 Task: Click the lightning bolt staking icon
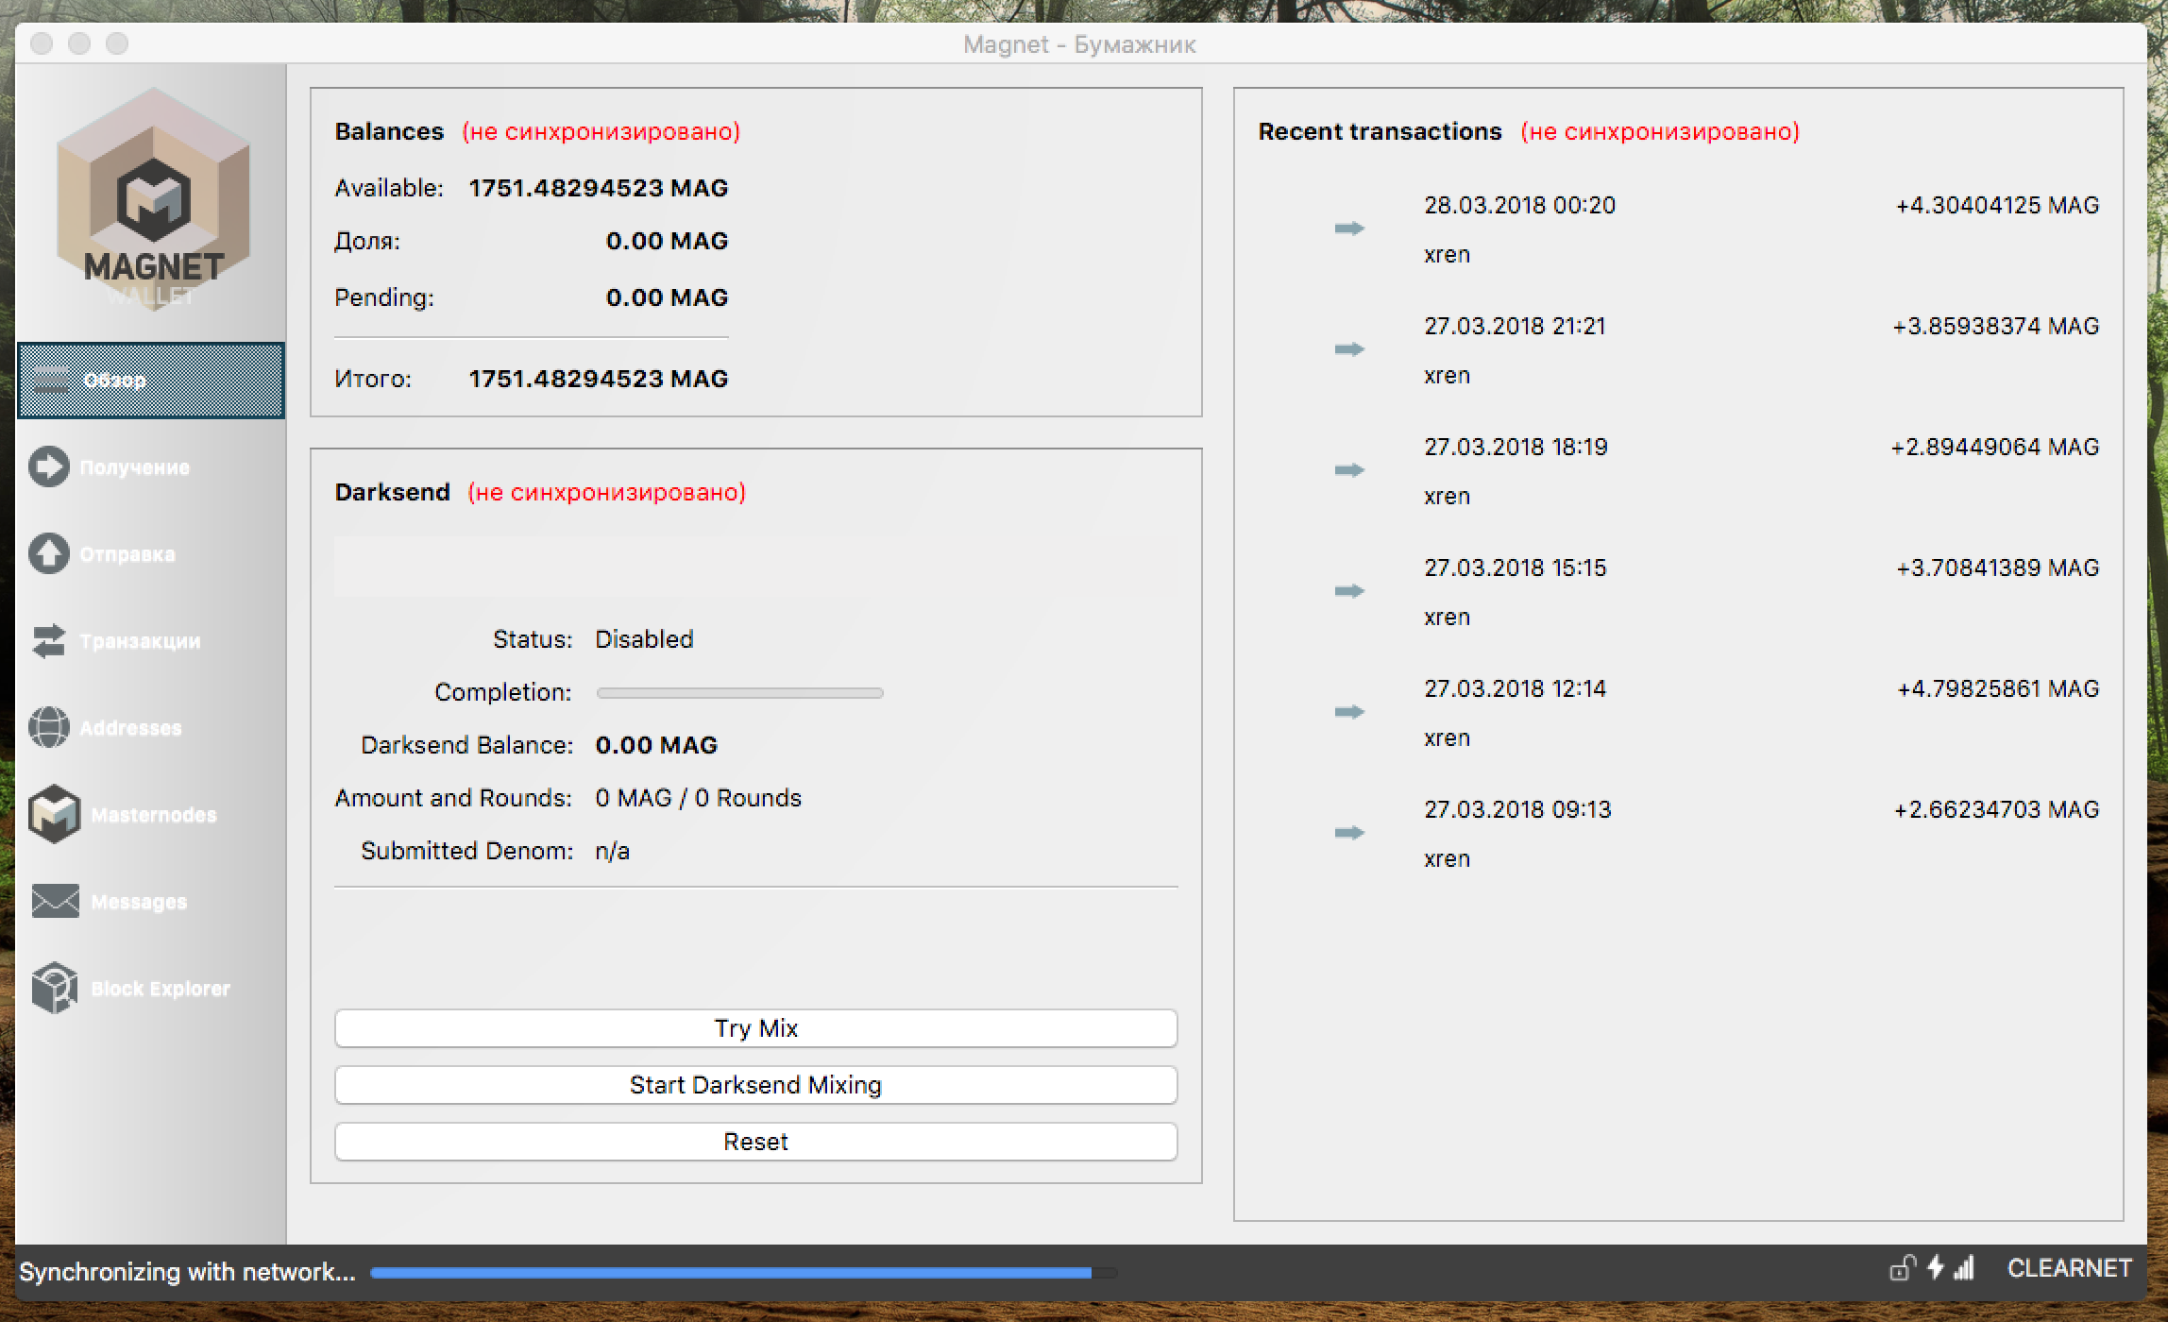1936,1267
